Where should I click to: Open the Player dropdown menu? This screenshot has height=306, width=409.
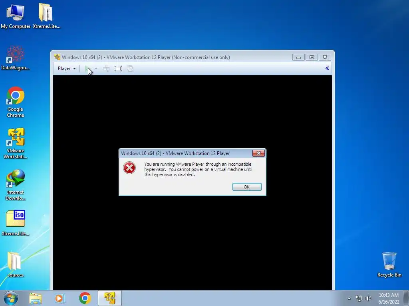tap(67, 69)
